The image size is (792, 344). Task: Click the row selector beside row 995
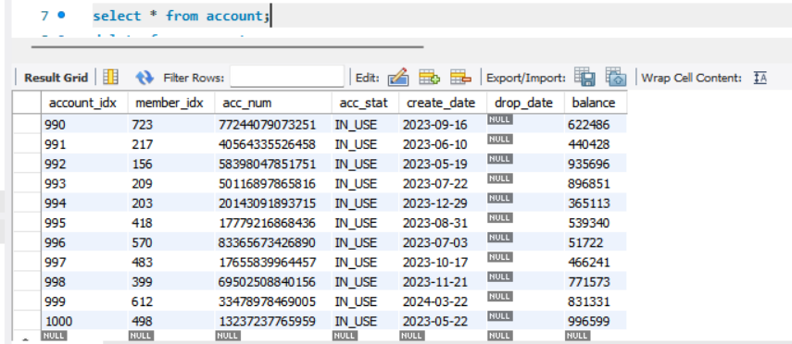[x=27, y=223]
